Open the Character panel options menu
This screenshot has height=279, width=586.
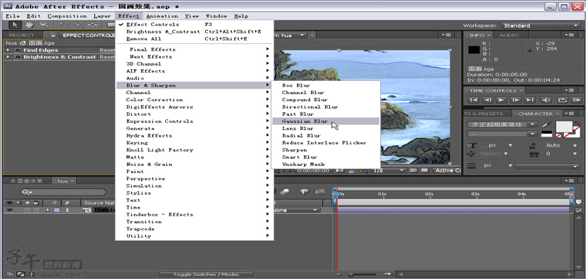[x=569, y=114]
